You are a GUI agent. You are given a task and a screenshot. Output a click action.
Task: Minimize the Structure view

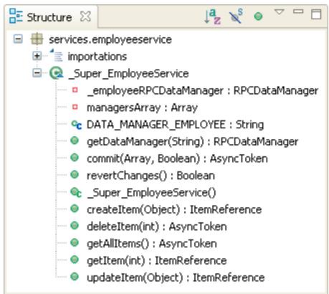click(298, 11)
